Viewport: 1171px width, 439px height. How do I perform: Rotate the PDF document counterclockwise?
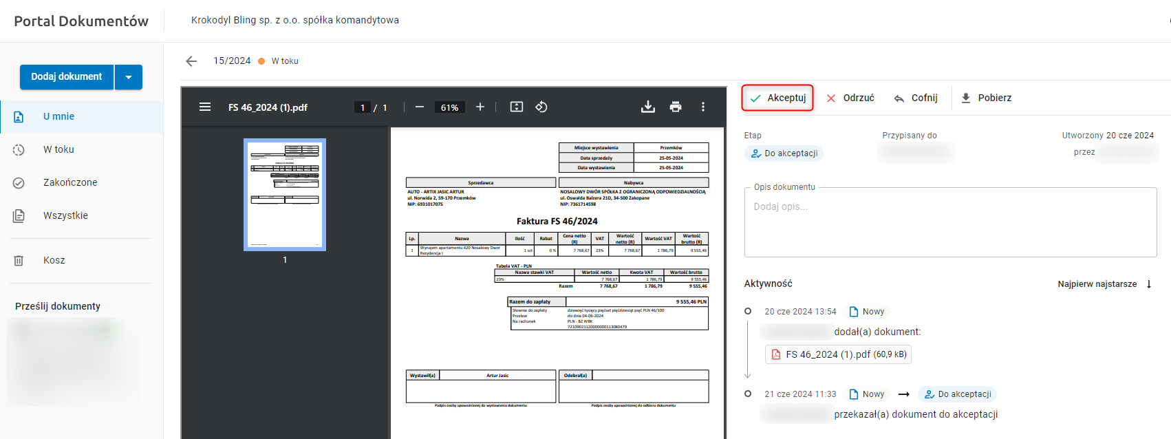[x=541, y=107]
